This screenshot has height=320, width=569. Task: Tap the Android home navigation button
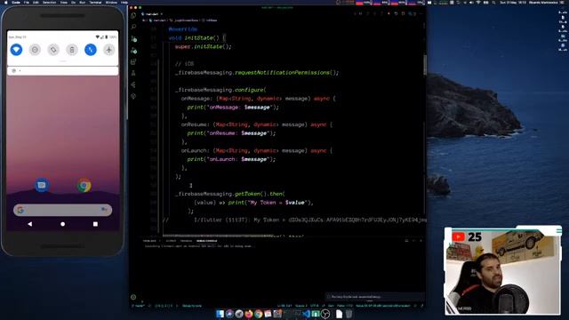pos(63,224)
